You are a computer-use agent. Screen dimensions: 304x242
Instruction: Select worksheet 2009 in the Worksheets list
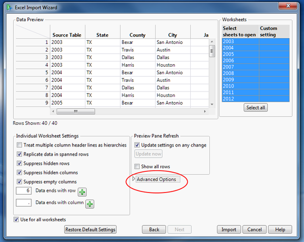(240, 79)
